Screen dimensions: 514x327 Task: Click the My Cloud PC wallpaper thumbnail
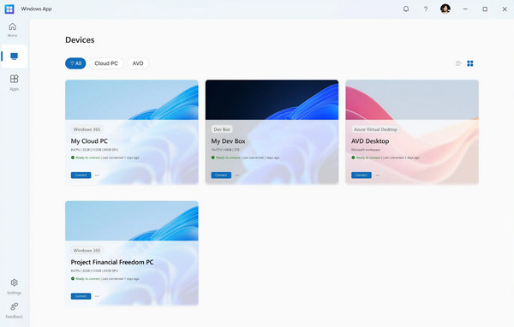132,100
